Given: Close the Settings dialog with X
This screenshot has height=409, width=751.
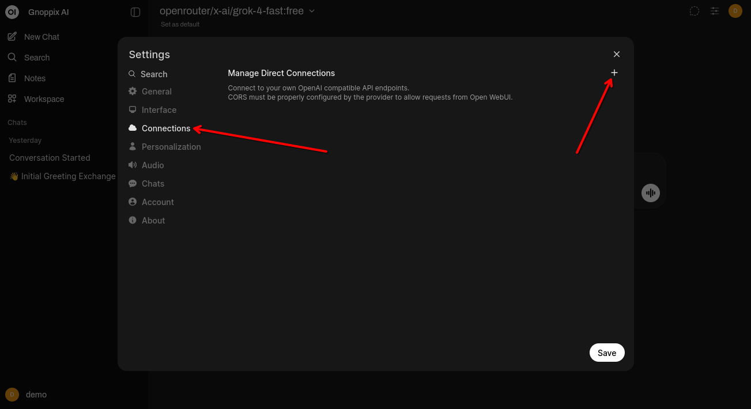Looking at the screenshot, I should pyautogui.click(x=617, y=54).
